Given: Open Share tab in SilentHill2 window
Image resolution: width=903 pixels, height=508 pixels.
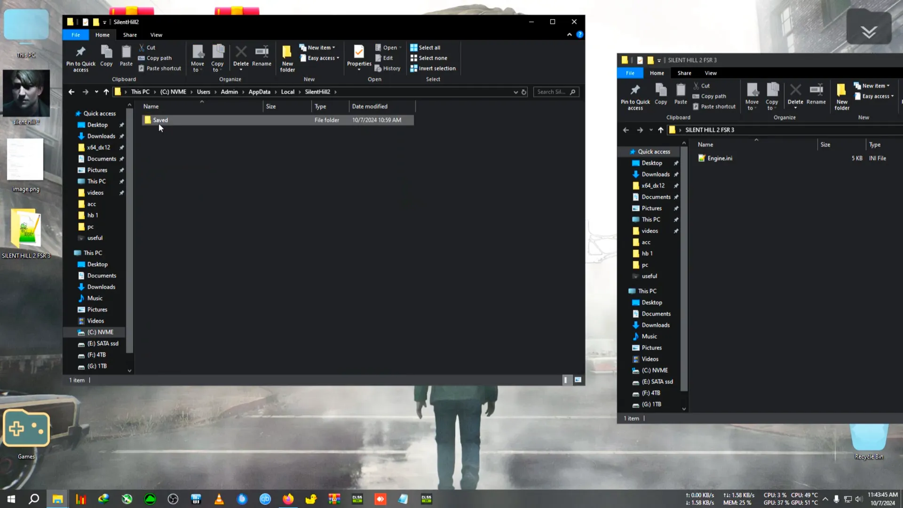Looking at the screenshot, I should (130, 35).
